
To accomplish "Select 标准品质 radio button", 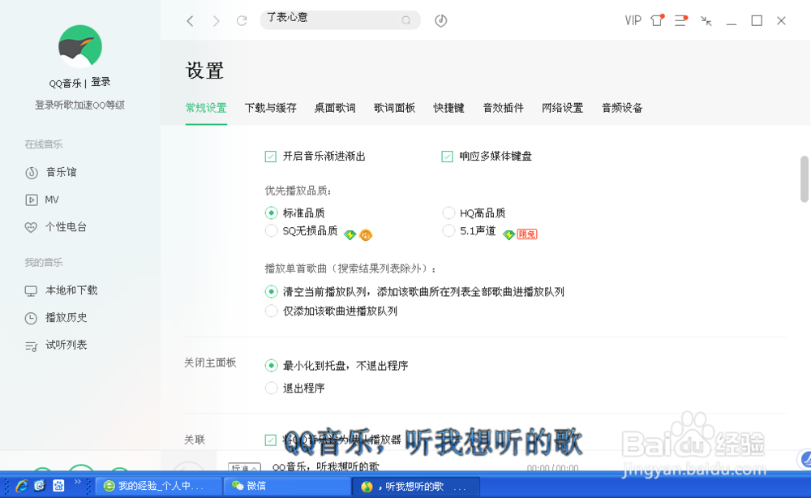I will [x=271, y=213].
